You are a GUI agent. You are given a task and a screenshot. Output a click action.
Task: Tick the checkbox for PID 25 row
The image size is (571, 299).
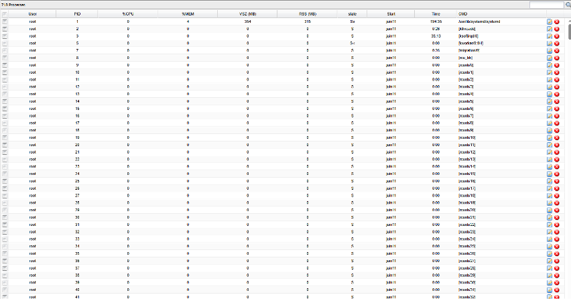5,181
